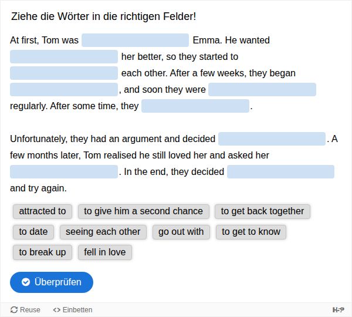352x317 pixels.
Task: Pick the 'to get to know' chip
Action: click(x=251, y=232)
